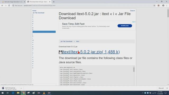Click the address bar URL field
169x95 pixels.
[40, 6]
